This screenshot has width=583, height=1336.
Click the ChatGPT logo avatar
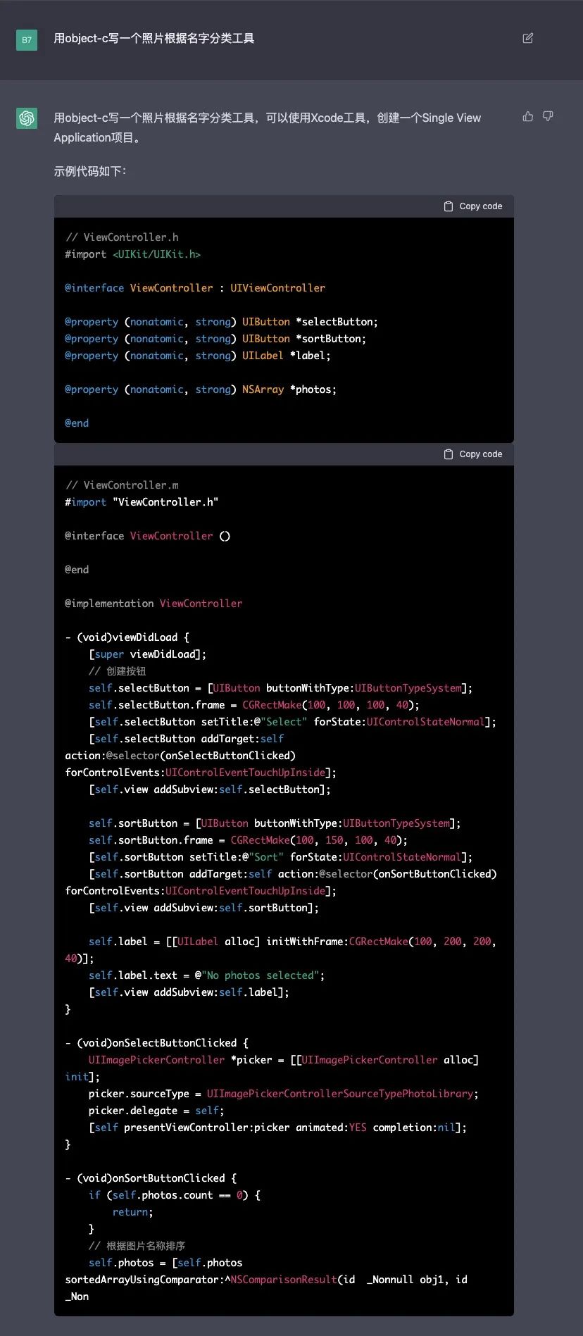(x=27, y=118)
